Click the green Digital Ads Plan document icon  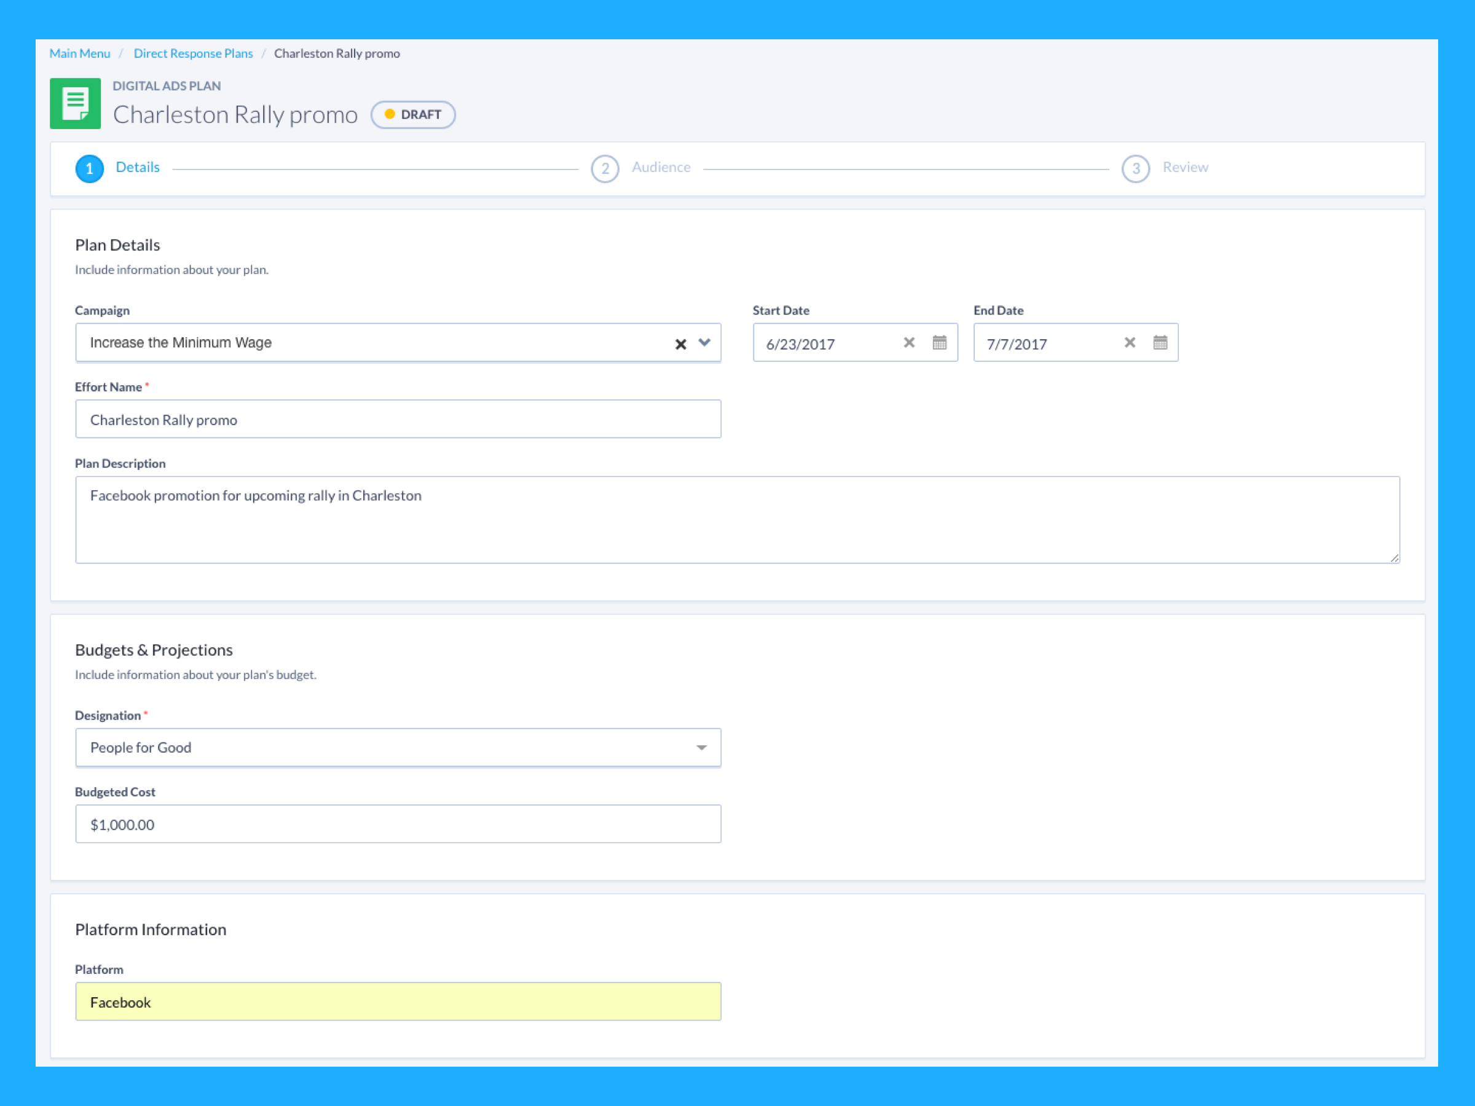pyautogui.click(x=76, y=103)
